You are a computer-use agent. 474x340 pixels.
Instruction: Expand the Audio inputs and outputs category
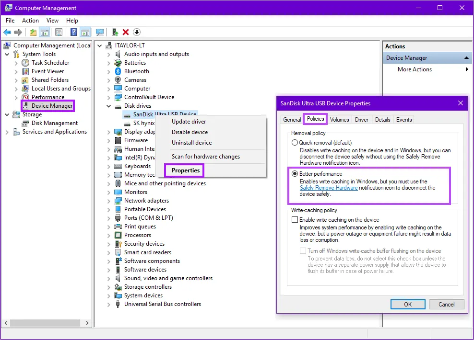tap(109, 54)
